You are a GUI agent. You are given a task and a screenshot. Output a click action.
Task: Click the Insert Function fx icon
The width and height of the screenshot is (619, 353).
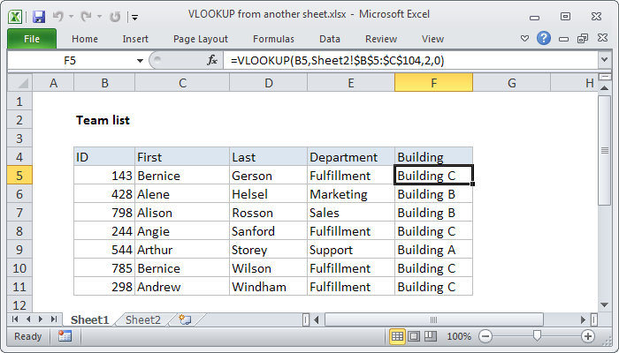[212, 60]
